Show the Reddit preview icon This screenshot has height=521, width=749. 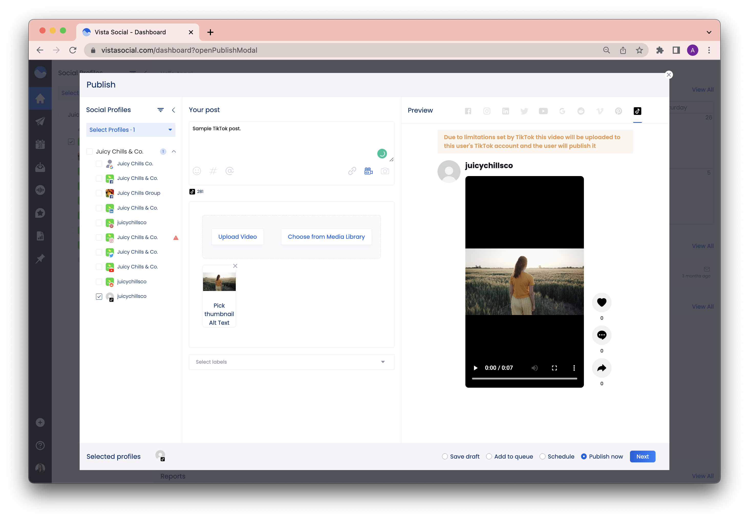581,111
